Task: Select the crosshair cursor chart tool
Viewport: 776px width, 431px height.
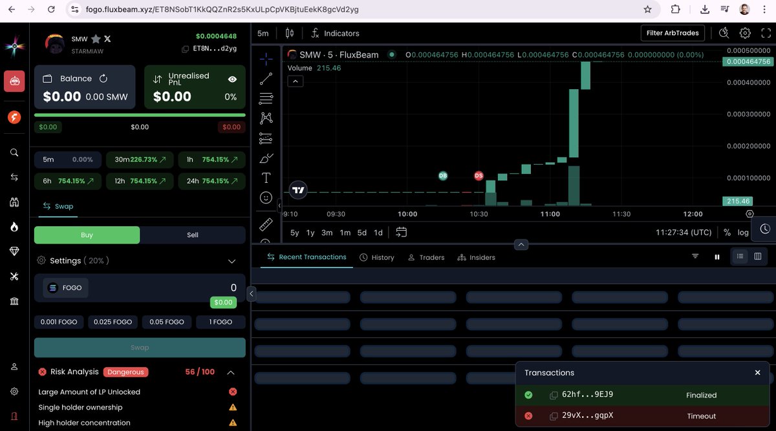Action: (266, 59)
